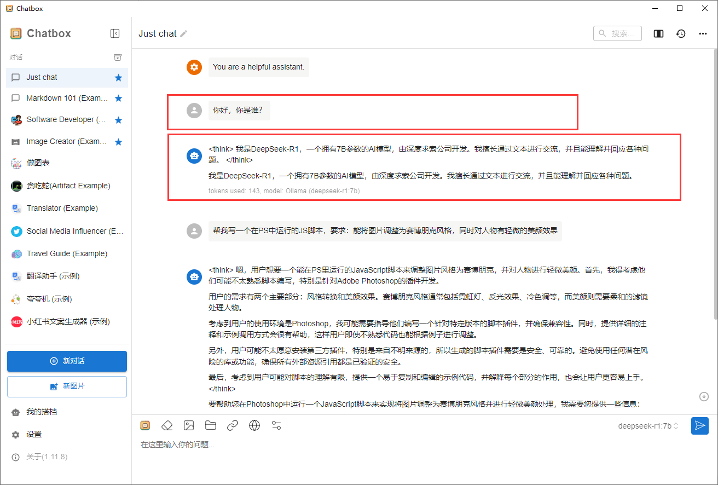Toggle the split panel view icon
718x485 pixels.
coord(659,33)
